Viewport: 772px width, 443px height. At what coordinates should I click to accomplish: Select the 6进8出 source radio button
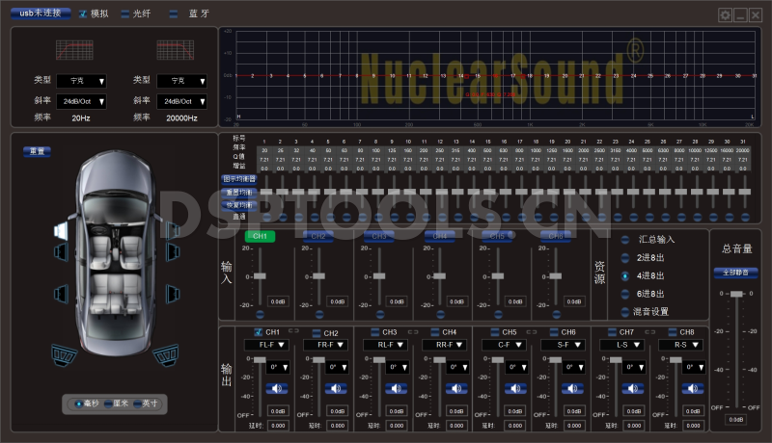point(625,294)
